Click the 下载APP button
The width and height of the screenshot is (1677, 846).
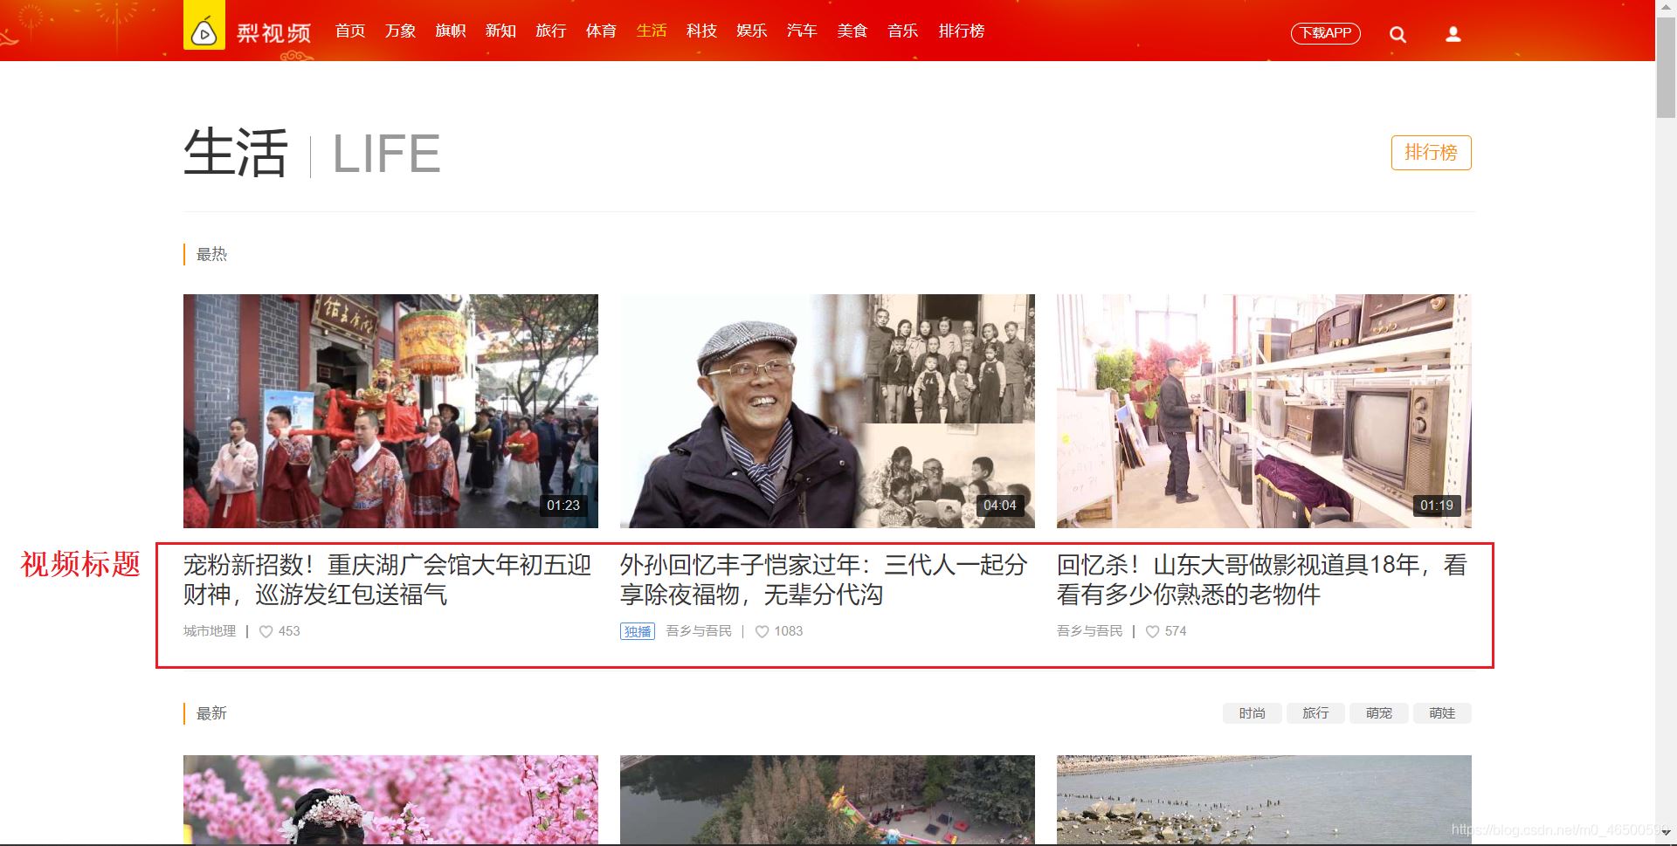point(1325,33)
